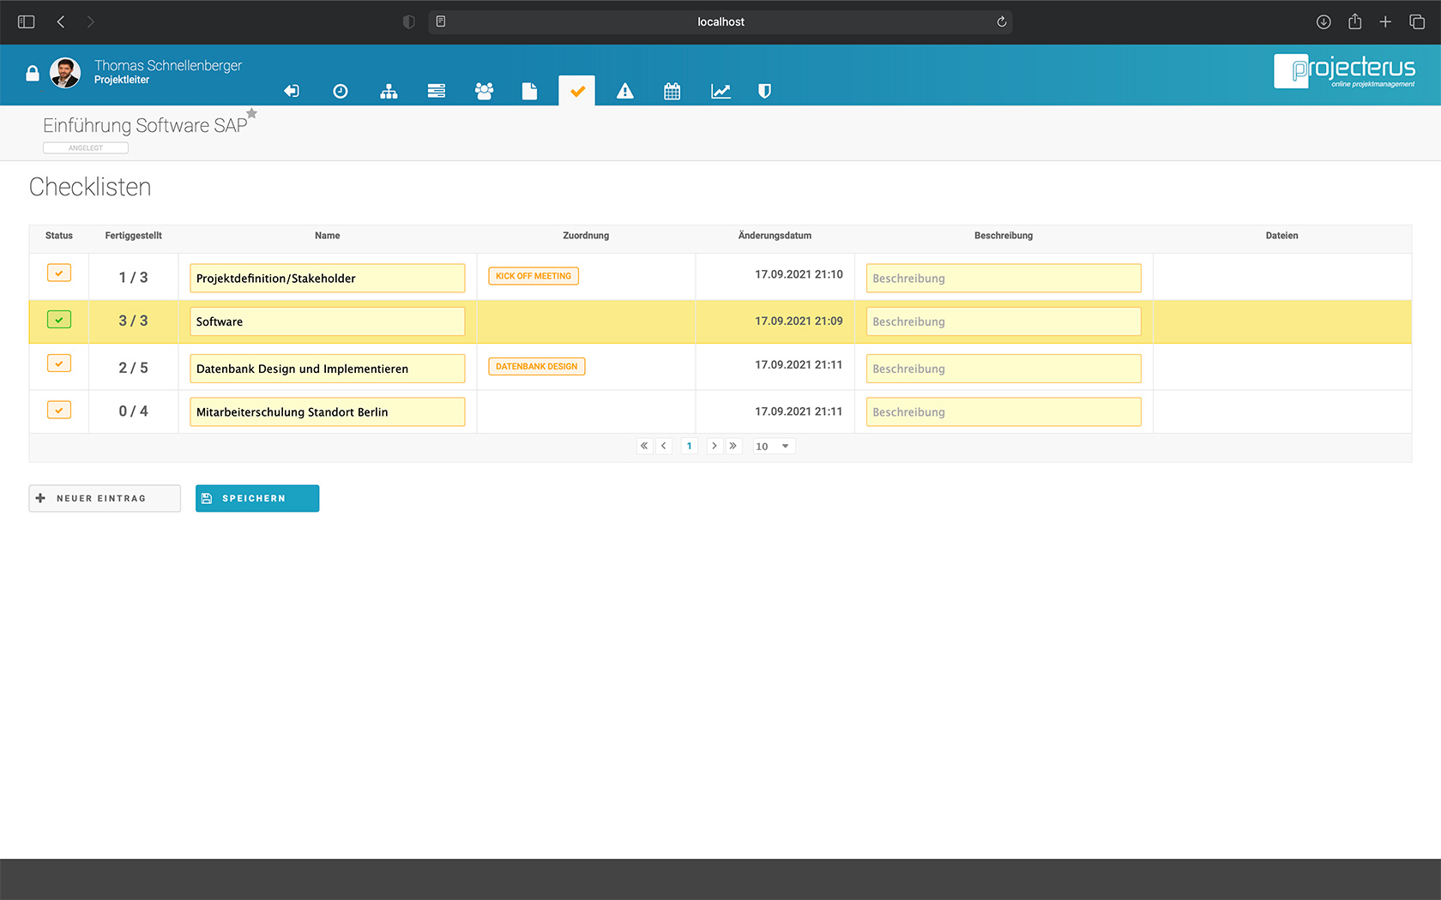Click the shield icon in navigation bar

point(764,92)
